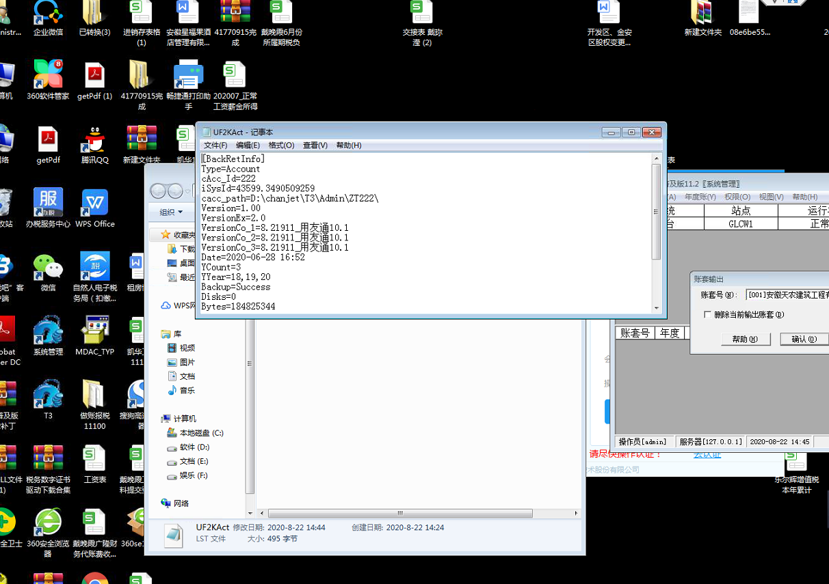Open 权限(O) menu in 系统管理 window
This screenshot has height=584, width=829.
click(x=737, y=197)
